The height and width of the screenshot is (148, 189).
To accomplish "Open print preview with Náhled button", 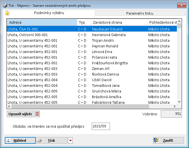I will pyautogui.click(x=20, y=141).
